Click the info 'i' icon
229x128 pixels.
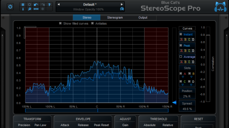pyautogui.click(x=23, y=9)
